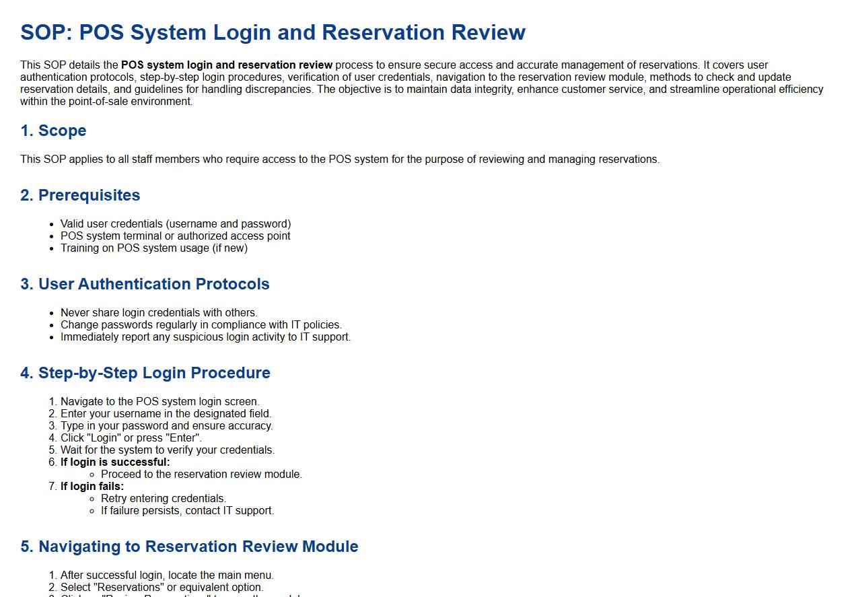The image size is (850, 597).
Task: Select step "Enter your username in the designated field"
Action: click(x=166, y=414)
